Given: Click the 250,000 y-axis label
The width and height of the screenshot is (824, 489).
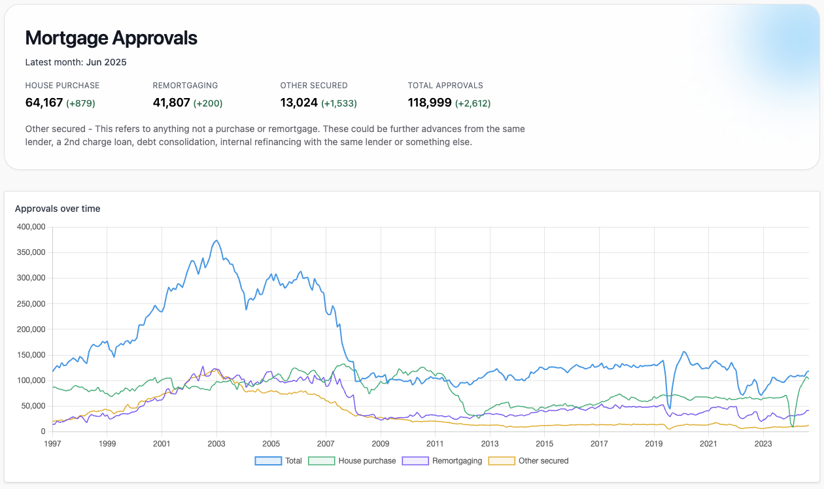Looking at the screenshot, I should 30,304.
